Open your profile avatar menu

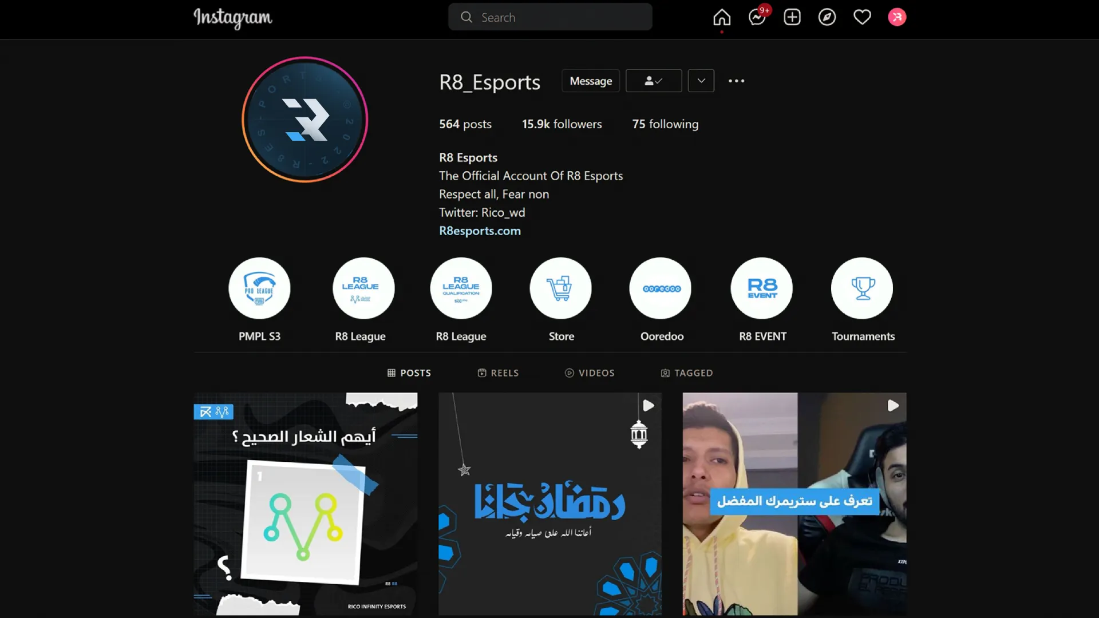897,17
